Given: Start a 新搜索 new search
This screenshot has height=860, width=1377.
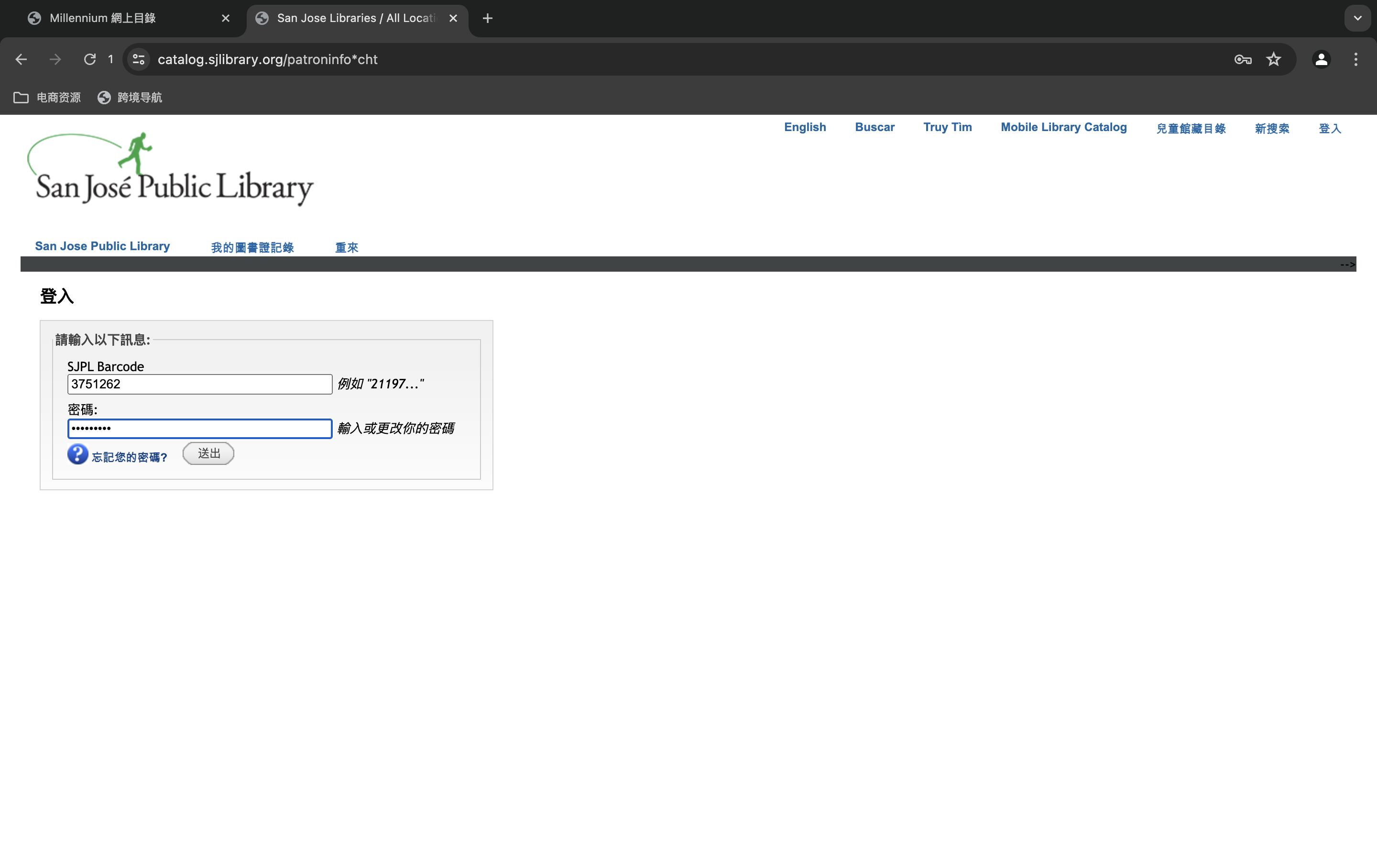Looking at the screenshot, I should pos(1272,129).
